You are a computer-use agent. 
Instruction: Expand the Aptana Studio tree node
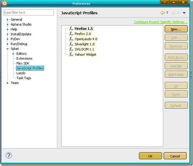tap(7, 24)
